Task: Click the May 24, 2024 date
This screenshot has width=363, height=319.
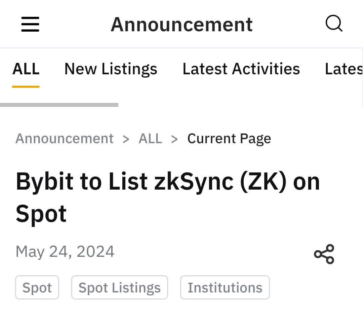Action: 65,251
